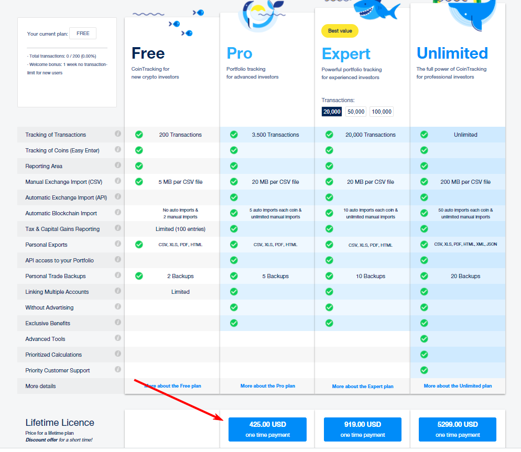The height and width of the screenshot is (452, 521).
Task: Click '200 MB per CSV file' cell
Action: pos(465,182)
